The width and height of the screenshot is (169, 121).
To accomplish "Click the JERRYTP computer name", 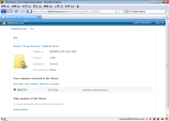I will click(x=22, y=90).
